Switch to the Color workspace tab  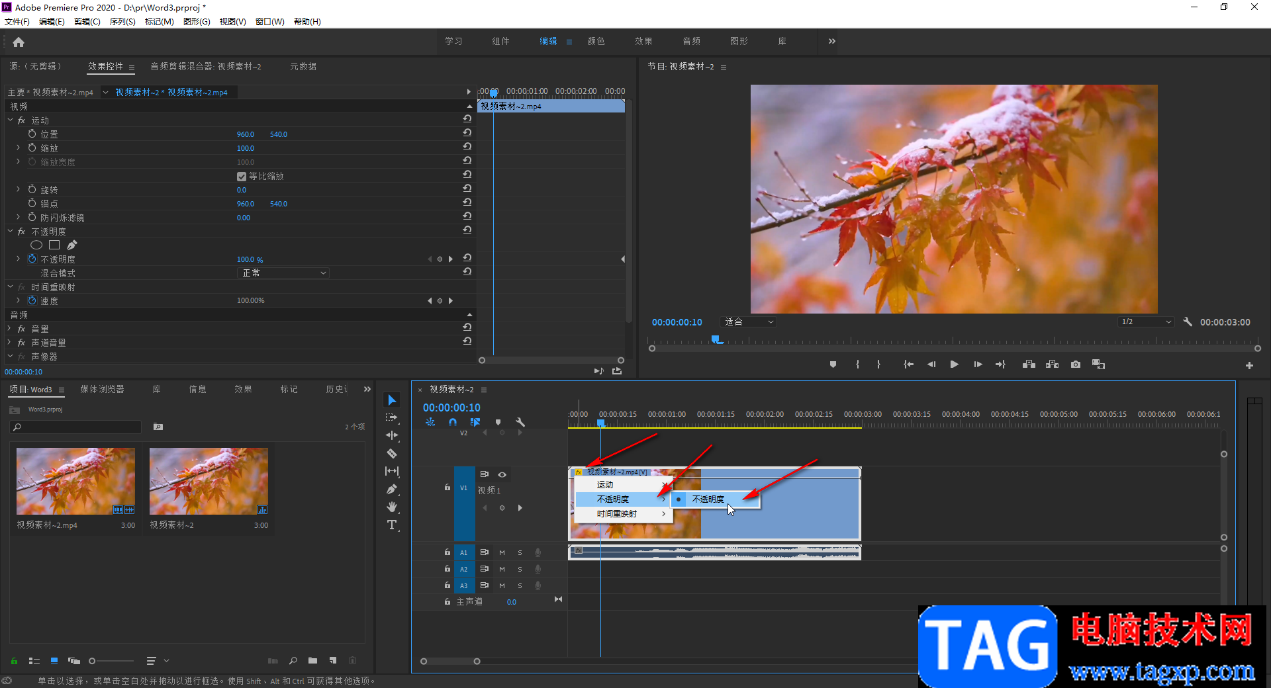point(596,41)
